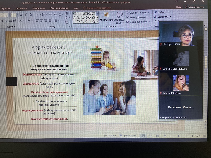Toggle text shadow (S)
Image resolution: width=211 pixels, height=158 pixels.
(x=6, y=21)
